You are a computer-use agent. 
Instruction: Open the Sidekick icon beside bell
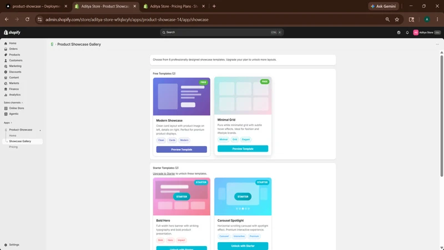pos(398,33)
